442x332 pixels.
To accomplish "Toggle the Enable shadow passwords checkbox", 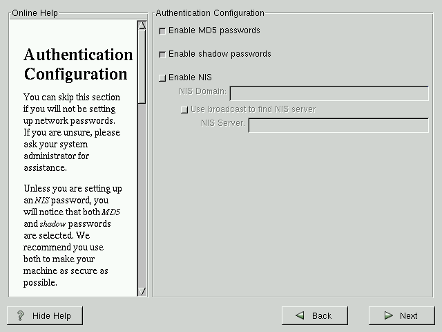I will click(x=162, y=55).
